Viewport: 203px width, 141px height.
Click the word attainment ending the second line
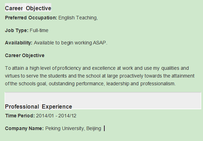pos(183,76)
